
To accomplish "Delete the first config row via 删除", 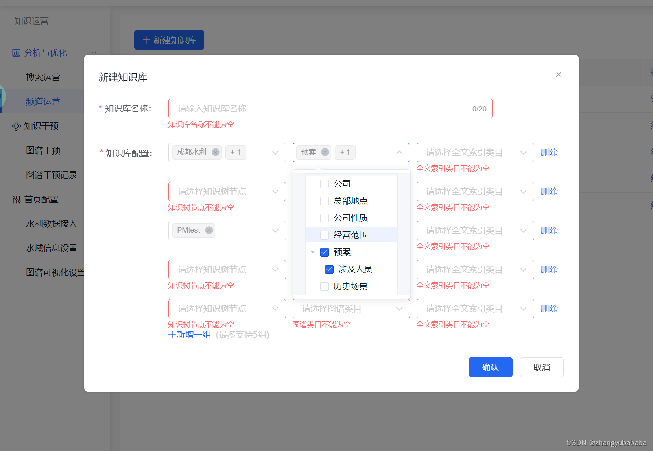I will [549, 153].
